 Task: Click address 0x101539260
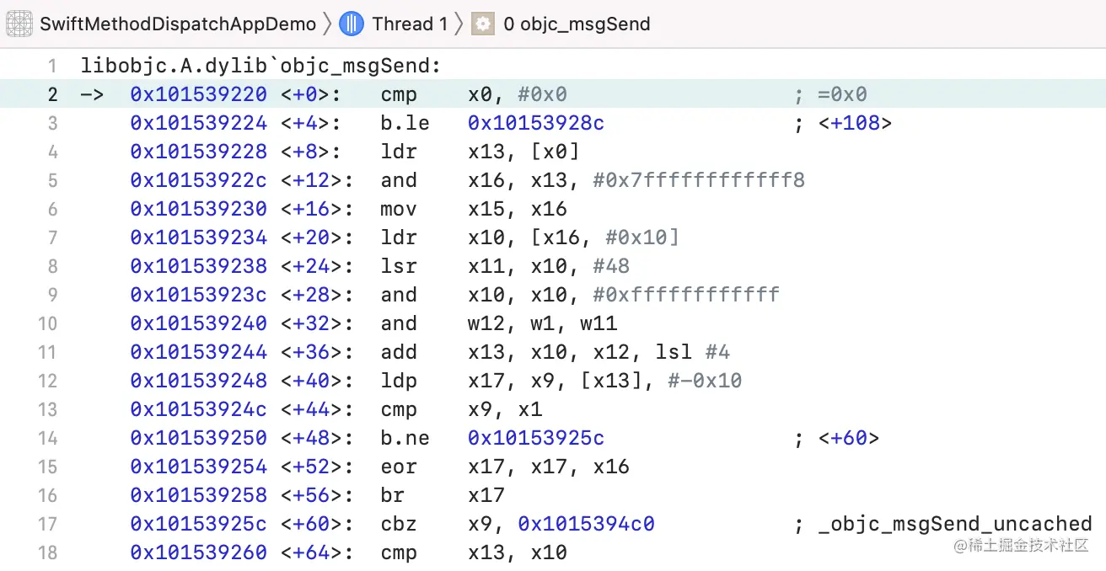tap(199, 552)
